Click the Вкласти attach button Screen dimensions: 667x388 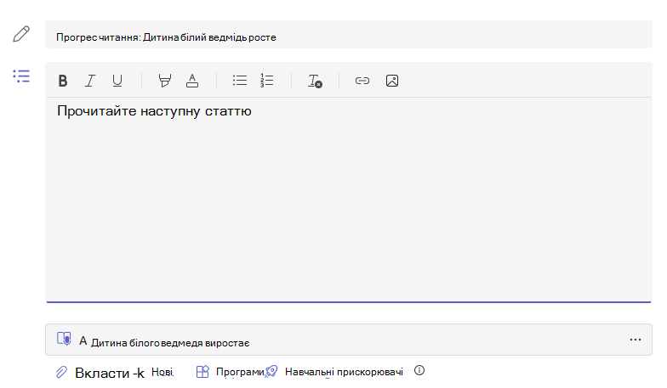tap(110, 374)
